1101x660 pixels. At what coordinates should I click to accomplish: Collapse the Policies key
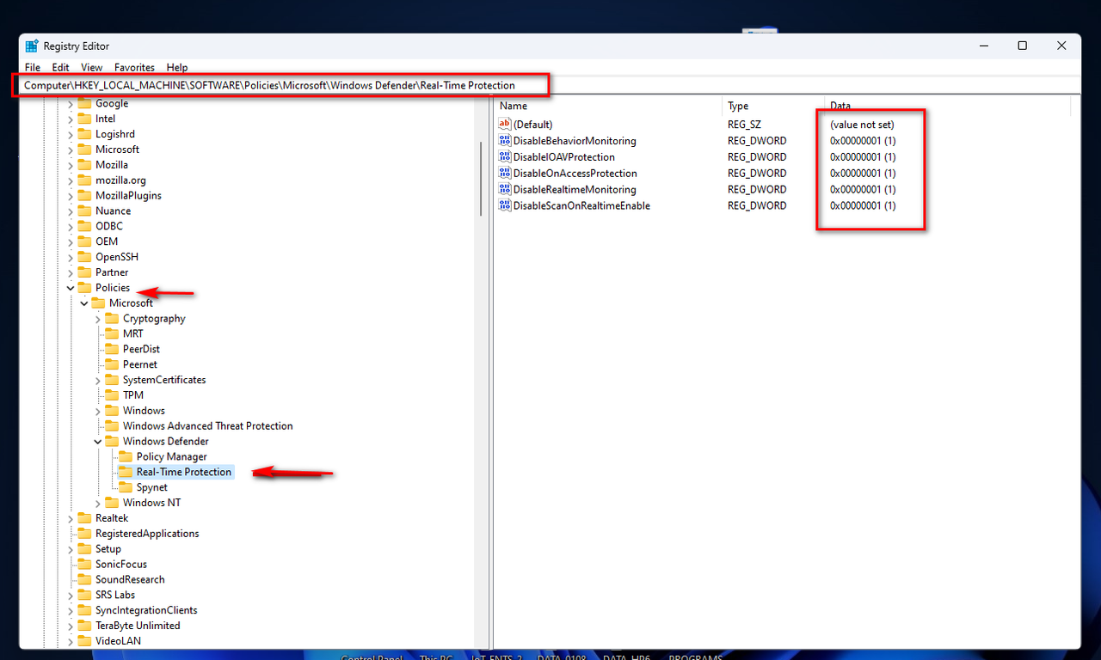point(71,288)
